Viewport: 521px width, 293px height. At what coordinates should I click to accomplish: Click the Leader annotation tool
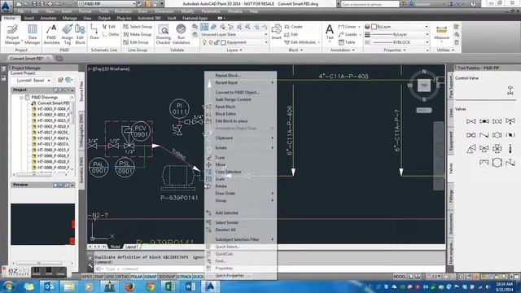tap(348, 34)
